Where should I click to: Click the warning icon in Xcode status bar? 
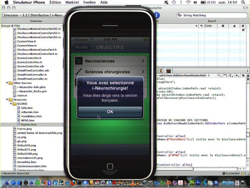pyautogui.click(x=242, y=173)
